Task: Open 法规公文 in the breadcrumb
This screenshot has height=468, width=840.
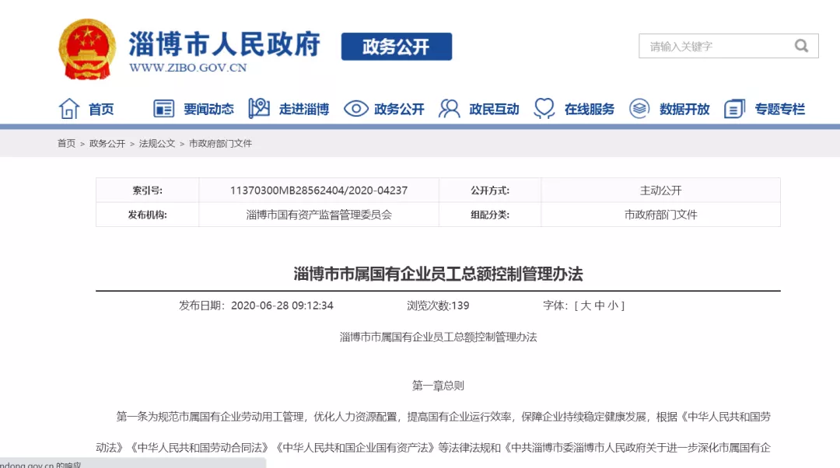Action: [x=157, y=144]
